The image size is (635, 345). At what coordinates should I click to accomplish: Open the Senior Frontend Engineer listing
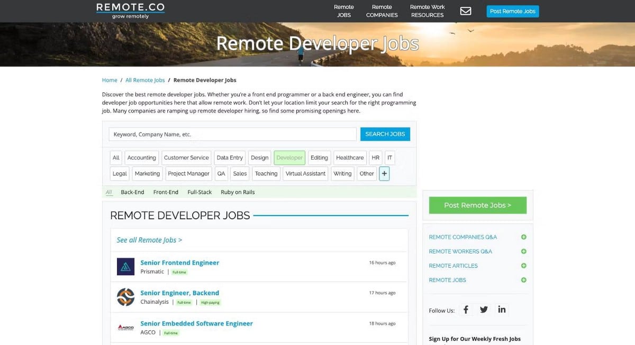point(179,263)
